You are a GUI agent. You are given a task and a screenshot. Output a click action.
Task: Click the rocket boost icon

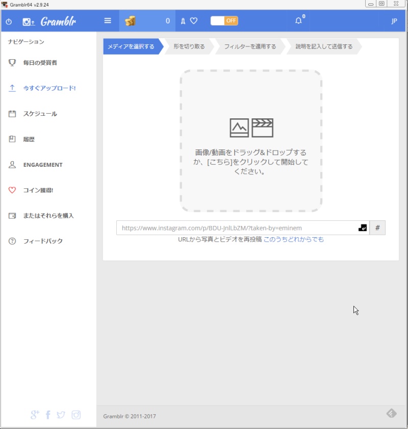click(x=183, y=21)
